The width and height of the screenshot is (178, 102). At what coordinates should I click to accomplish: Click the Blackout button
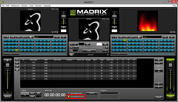(8, 96)
